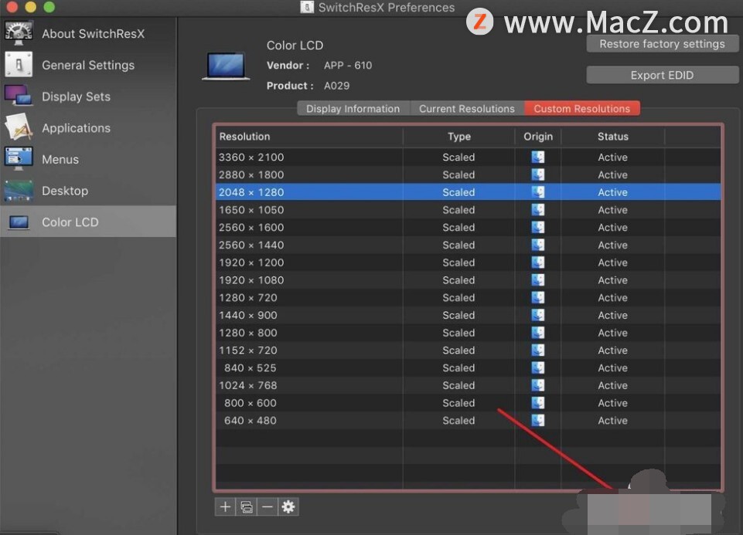
Task: Click Finder origin icon for 1280 × 720
Action: click(x=538, y=297)
